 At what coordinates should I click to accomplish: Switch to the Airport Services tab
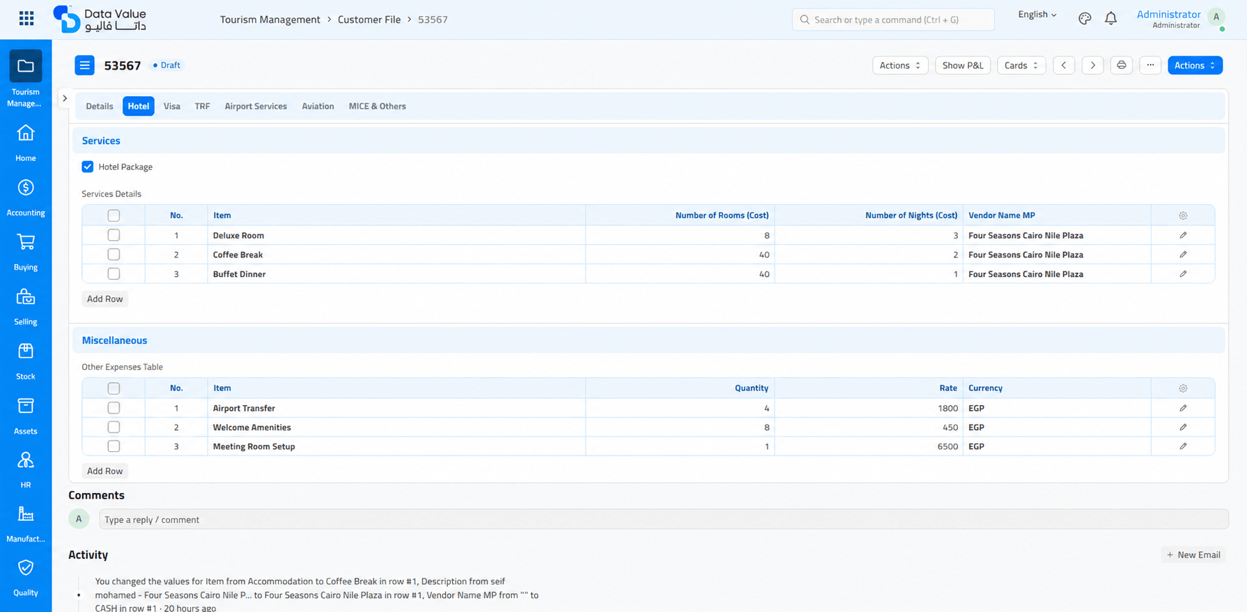pyautogui.click(x=256, y=107)
